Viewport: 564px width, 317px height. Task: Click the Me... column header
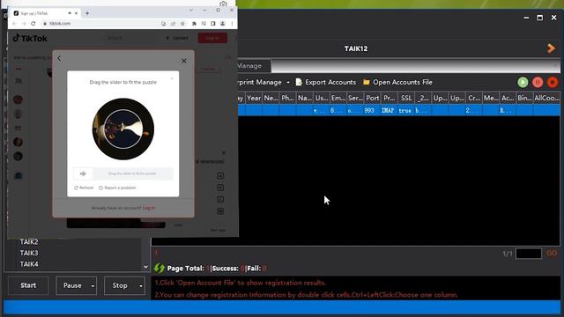[491, 98]
